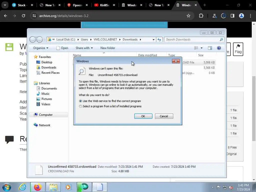This screenshot has height=192, width=256.
Task: Select Network in navigation pane
Action: [44, 125]
